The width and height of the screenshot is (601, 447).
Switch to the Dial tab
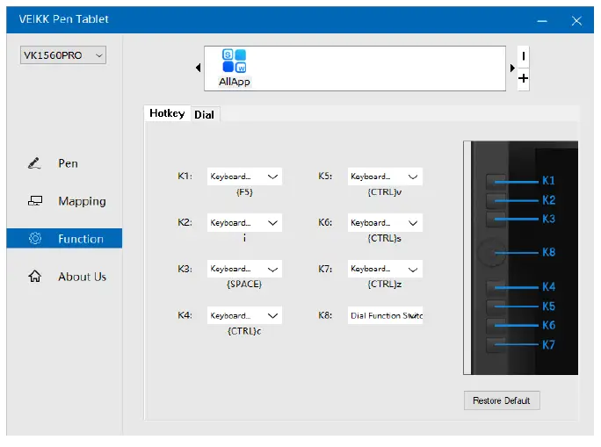204,114
